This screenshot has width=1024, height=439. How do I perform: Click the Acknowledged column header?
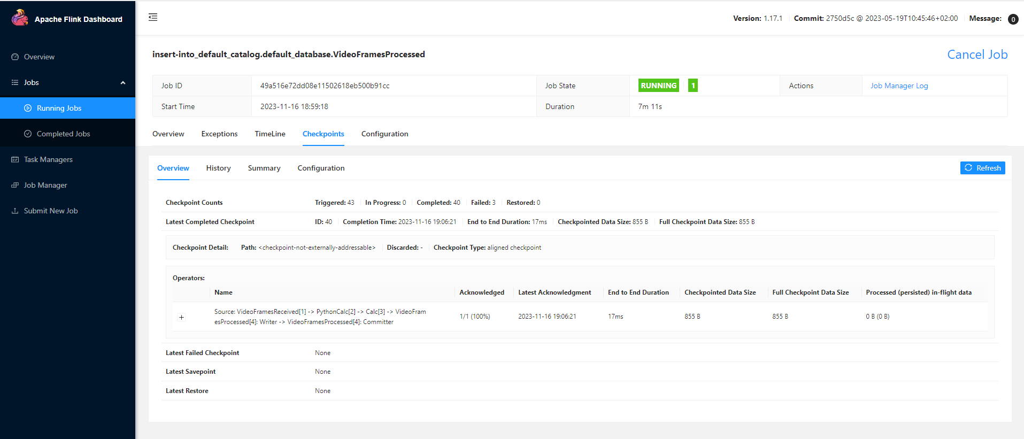(482, 292)
